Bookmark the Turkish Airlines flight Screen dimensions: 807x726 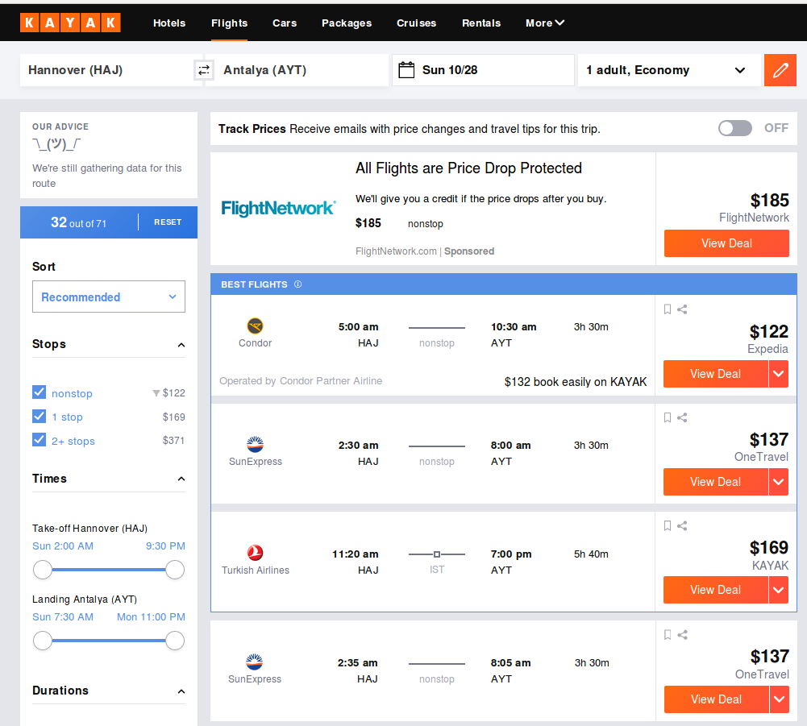coord(667,525)
